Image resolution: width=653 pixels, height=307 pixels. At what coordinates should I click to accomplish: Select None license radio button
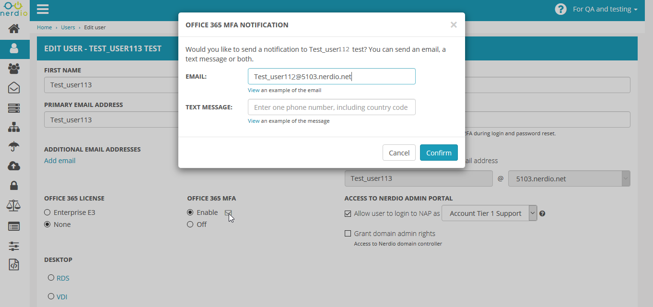pyautogui.click(x=47, y=224)
